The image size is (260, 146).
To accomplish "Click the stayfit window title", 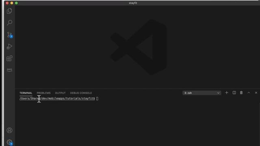I will [133, 3].
